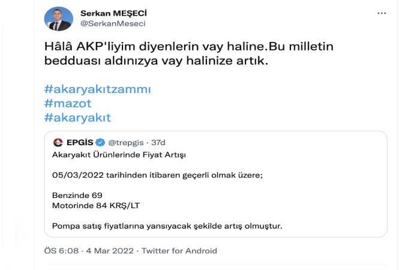Image resolution: width=414 pixels, height=270 pixels.
Task: Open the @SerkanMeseci handle link
Action: point(113,23)
